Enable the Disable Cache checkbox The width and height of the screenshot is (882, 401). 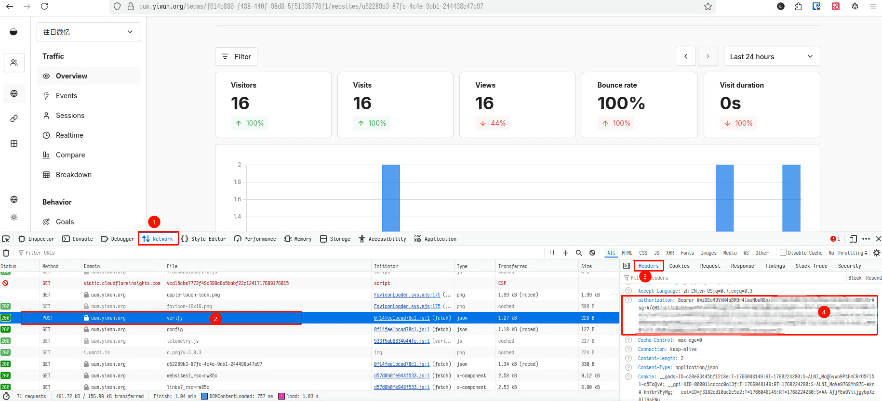[783, 253]
